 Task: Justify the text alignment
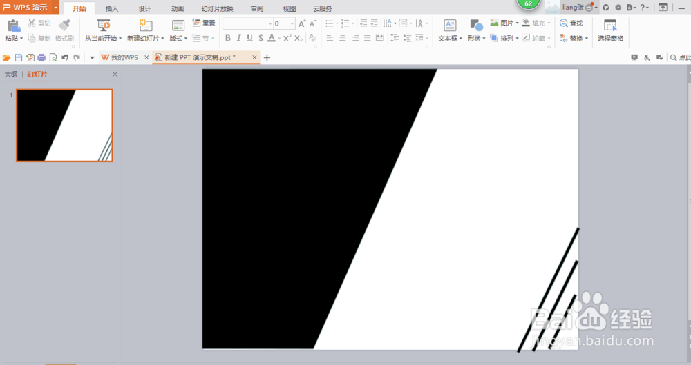(x=368, y=39)
